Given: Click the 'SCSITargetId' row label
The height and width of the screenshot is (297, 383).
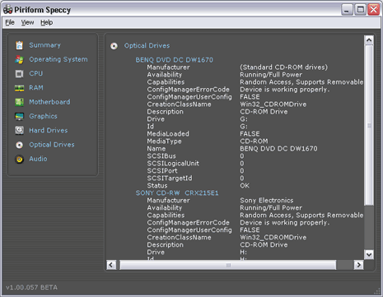Looking at the screenshot, I should tap(170, 179).
